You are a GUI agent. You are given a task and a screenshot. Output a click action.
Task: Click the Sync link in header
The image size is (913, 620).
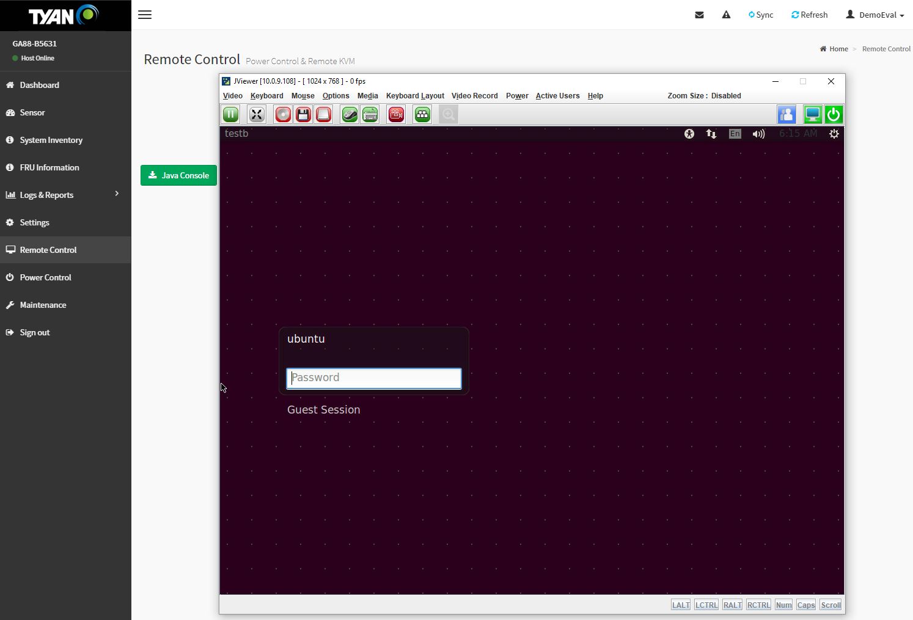(761, 15)
